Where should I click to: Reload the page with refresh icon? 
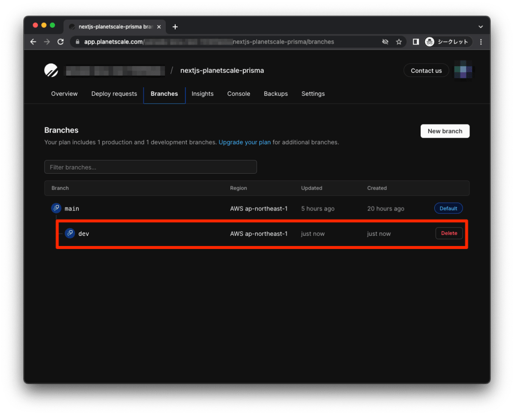point(60,42)
